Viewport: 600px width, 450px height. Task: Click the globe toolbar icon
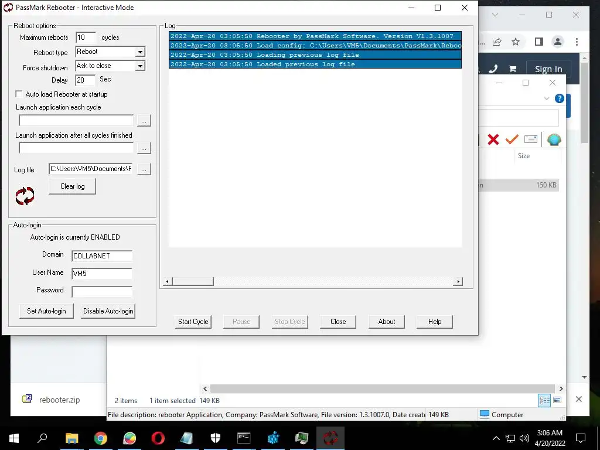point(554,139)
